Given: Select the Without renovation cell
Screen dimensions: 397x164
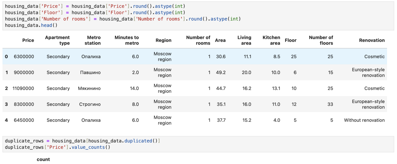Looking at the screenshot, I should (364, 120).
